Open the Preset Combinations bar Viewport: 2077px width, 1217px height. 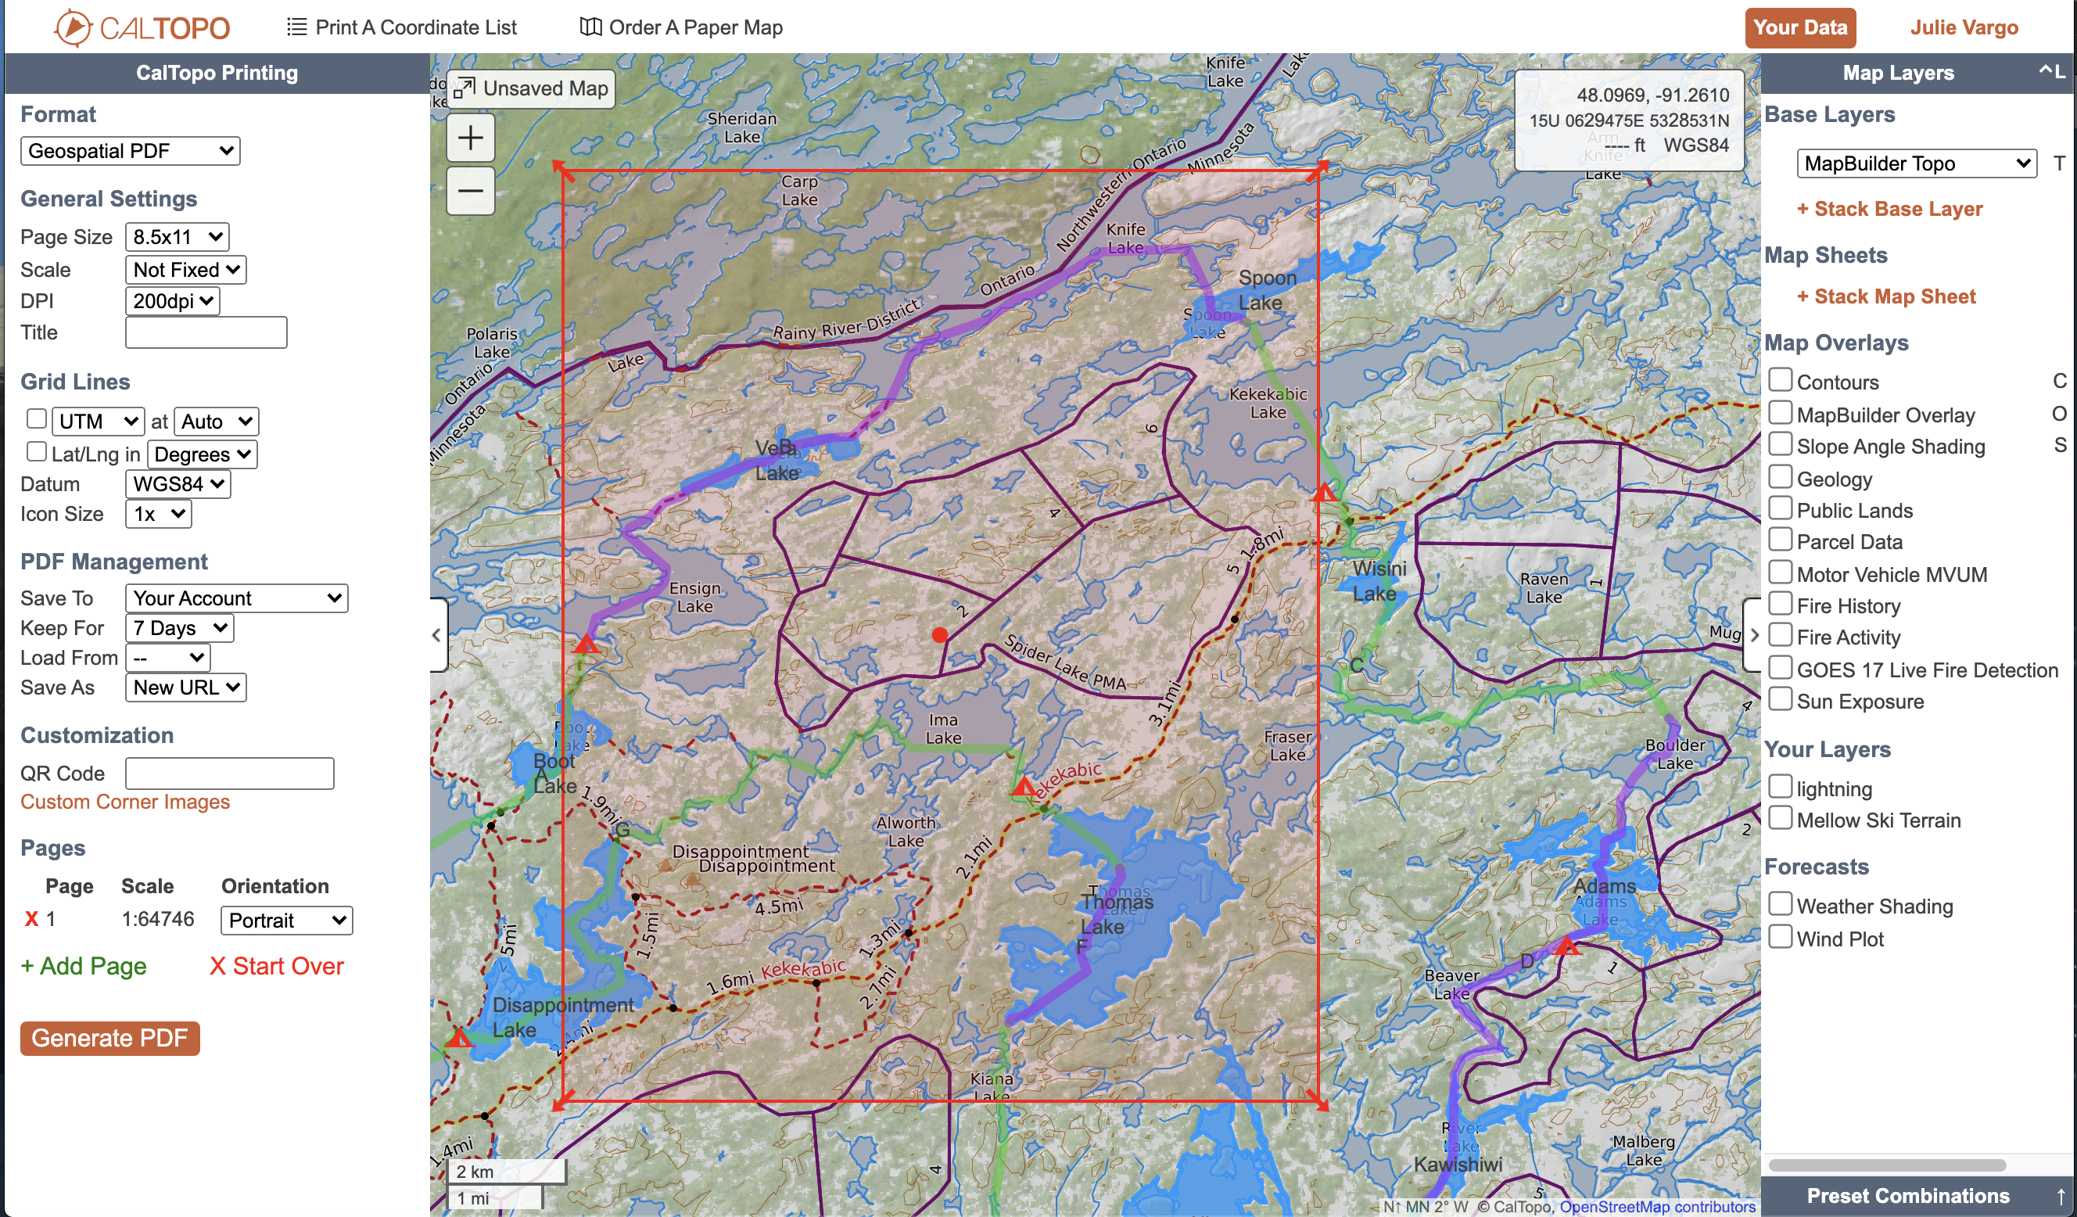[x=1919, y=1196]
